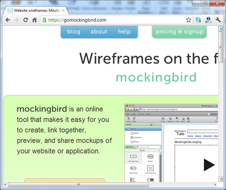Minimize the browser window

click(197, 3)
